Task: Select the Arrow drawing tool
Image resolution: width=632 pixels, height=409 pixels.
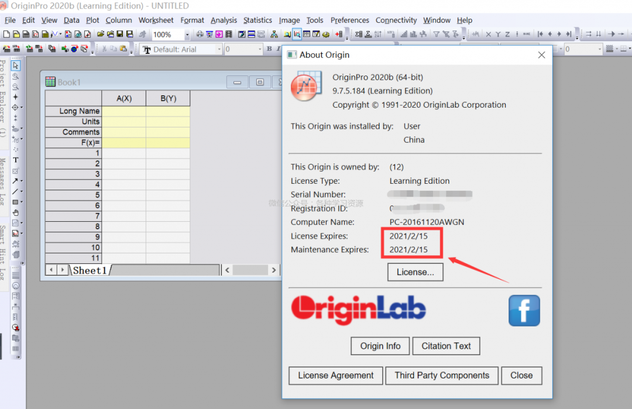Action: tap(15, 181)
